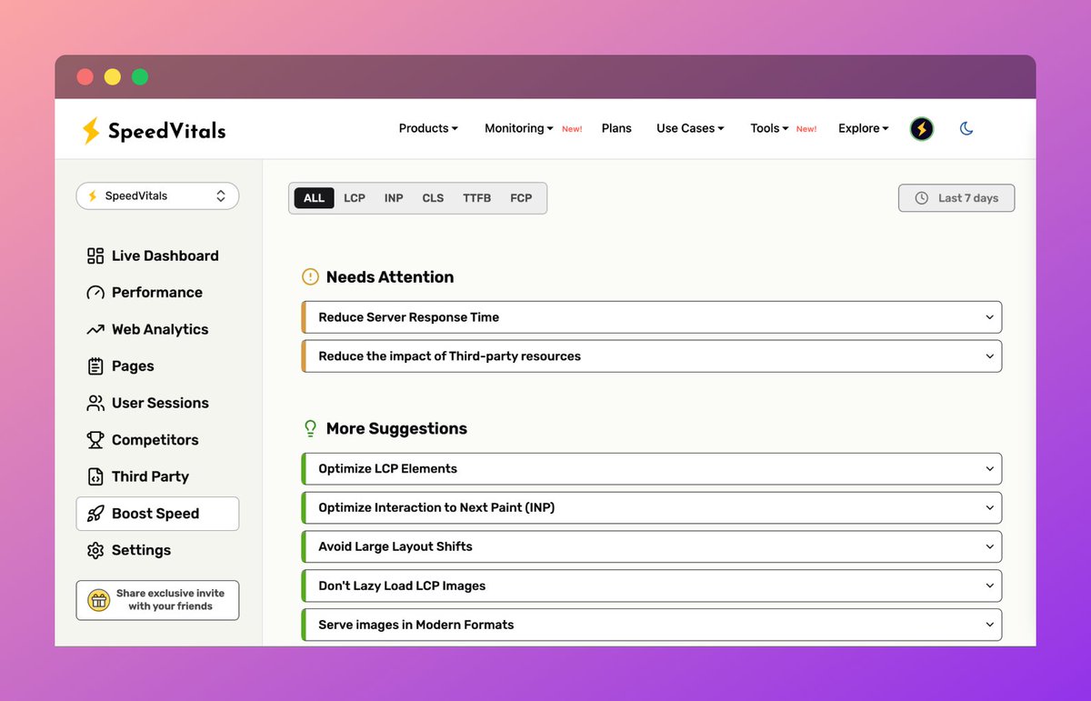Viewport: 1091px width, 701px height.
Task: Click the SpeedVitals wordmark in the header
Action: [x=166, y=131]
